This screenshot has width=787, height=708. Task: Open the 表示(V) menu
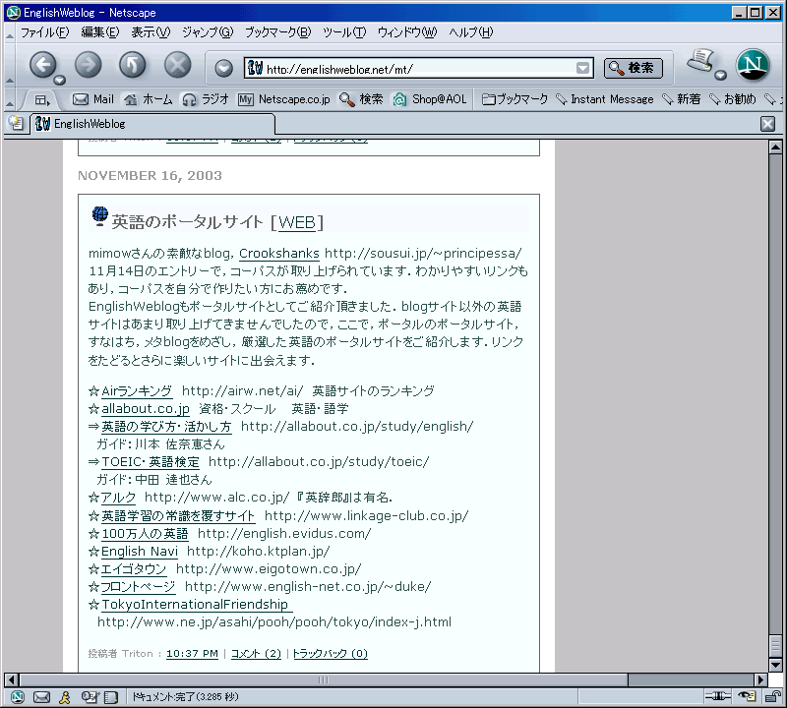coord(151,32)
